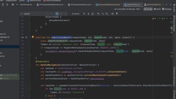The width and height of the screenshot is (176, 99).
Task: Open search results in Find window
Action: [112, 14]
